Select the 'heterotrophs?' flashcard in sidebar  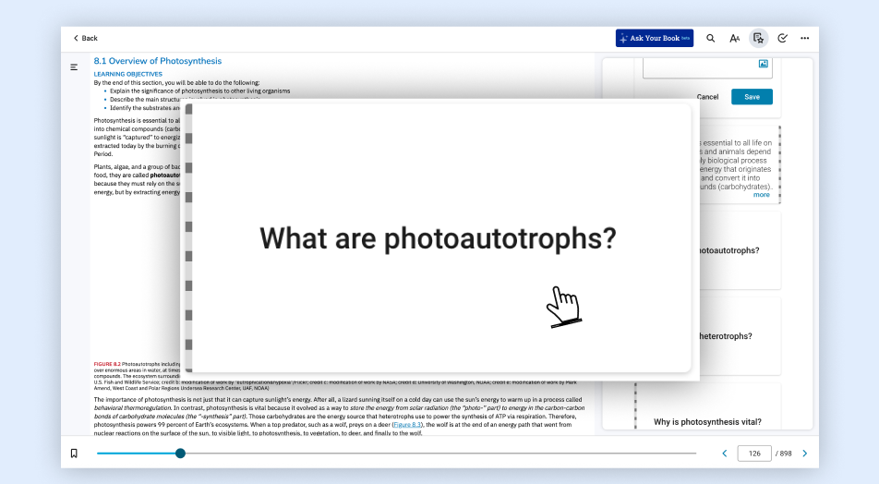click(x=740, y=336)
